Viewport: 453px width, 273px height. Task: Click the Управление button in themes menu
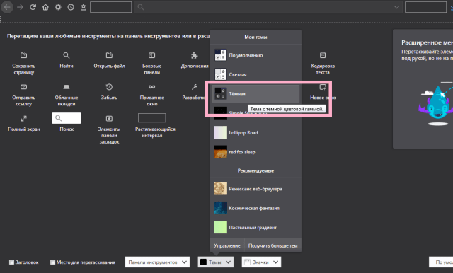pos(227,245)
